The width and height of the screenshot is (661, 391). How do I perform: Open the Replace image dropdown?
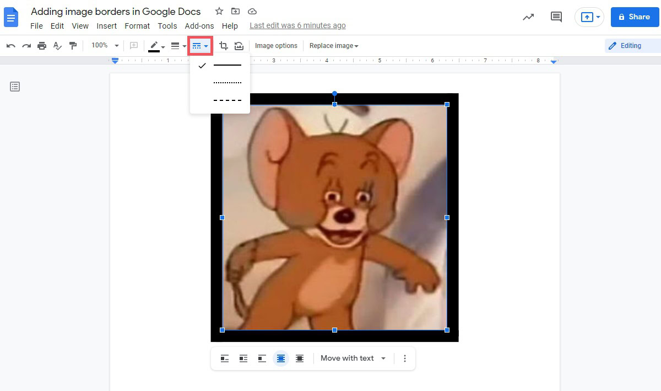click(x=334, y=46)
